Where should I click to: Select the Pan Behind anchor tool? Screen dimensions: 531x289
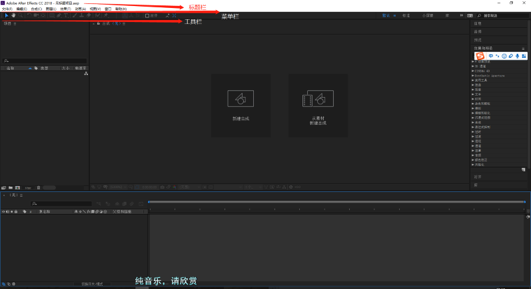point(43,15)
